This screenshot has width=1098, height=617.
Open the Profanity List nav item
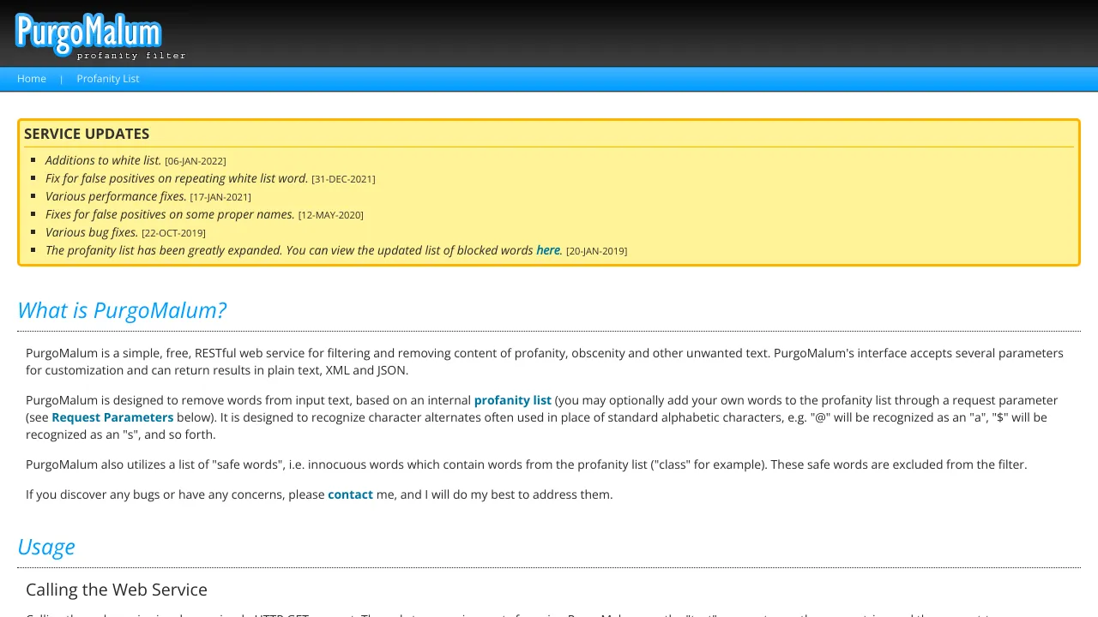coord(107,79)
